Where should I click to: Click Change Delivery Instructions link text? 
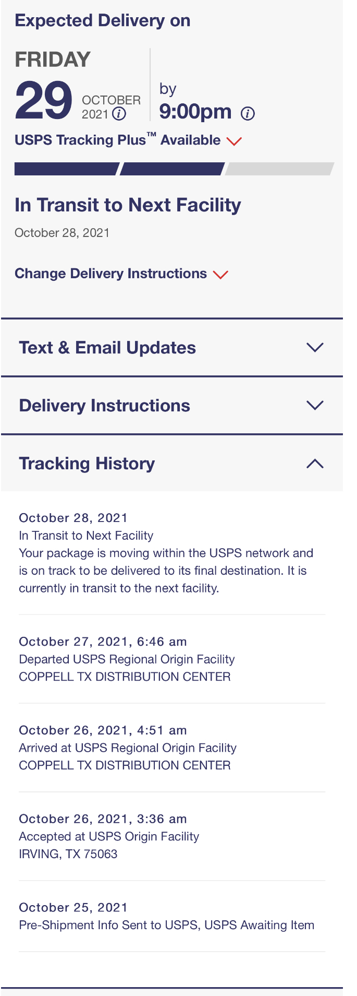tap(110, 274)
